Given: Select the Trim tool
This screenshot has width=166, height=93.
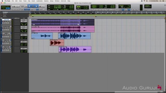Looking at the screenshot, I should [x=29, y=6].
